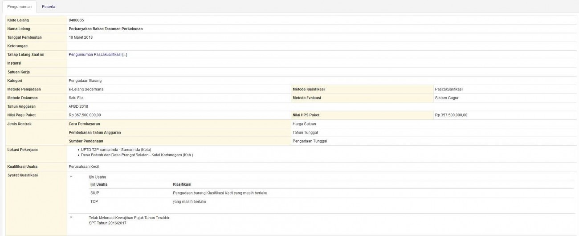Click the Nilai Pagu amount Rp 367.500.000,00

[x=88, y=115]
